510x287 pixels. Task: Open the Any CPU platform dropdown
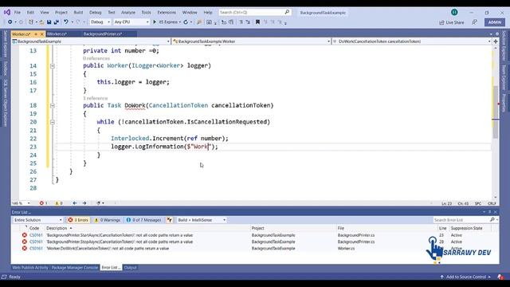pyautogui.click(x=131, y=22)
